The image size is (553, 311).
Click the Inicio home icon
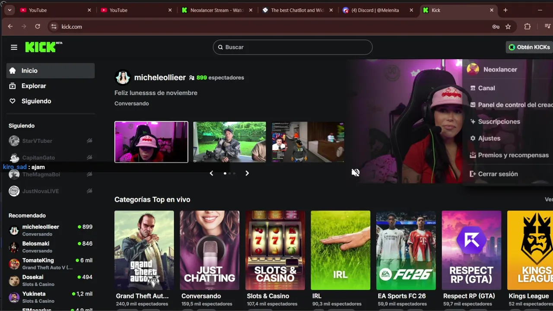13,70
